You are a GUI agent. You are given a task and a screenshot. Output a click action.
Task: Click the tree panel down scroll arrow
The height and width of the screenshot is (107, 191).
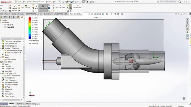click(x=24, y=97)
